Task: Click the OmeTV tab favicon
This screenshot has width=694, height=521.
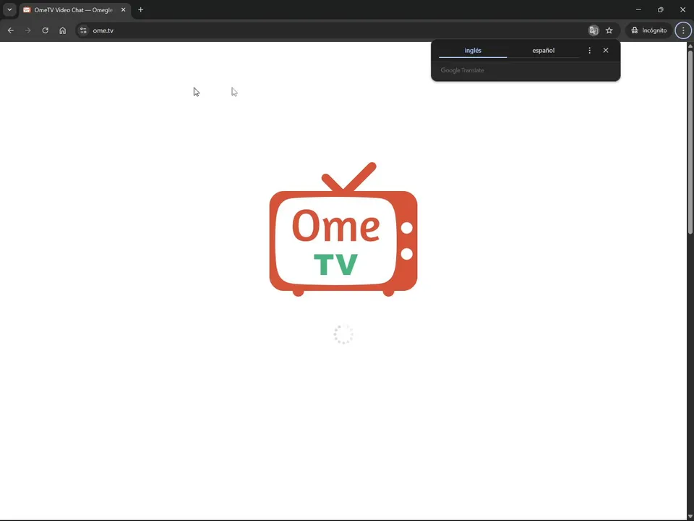Action: click(27, 9)
